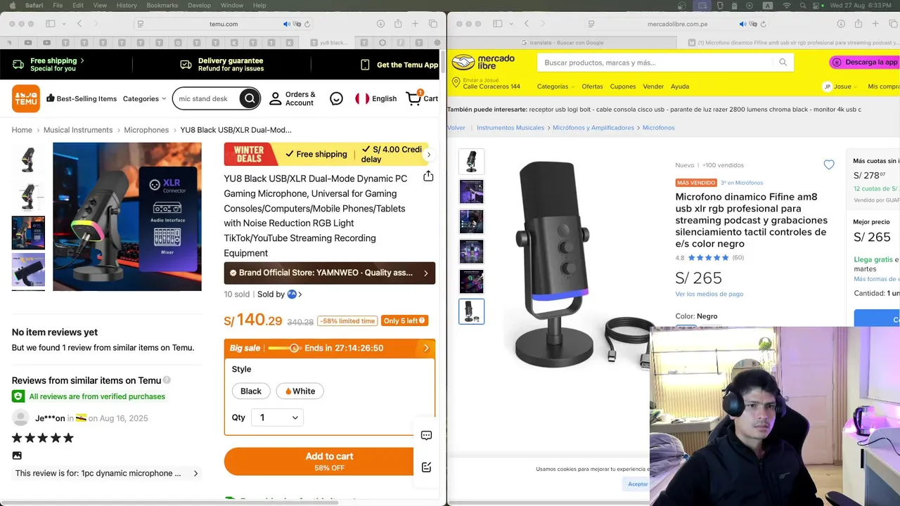Open the Orders & Account icon

tap(276, 98)
